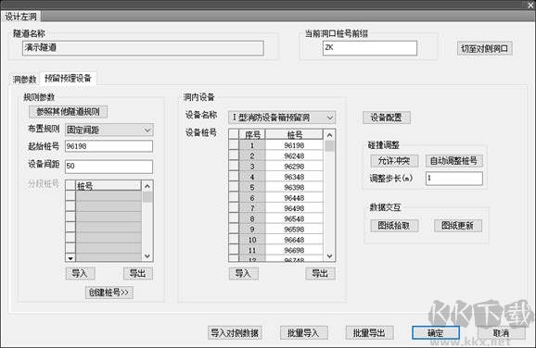Viewport: 536px width, 348px height.
Task: Select row 1 header in 设备桩号 table
Action: click(x=234, y=145)
